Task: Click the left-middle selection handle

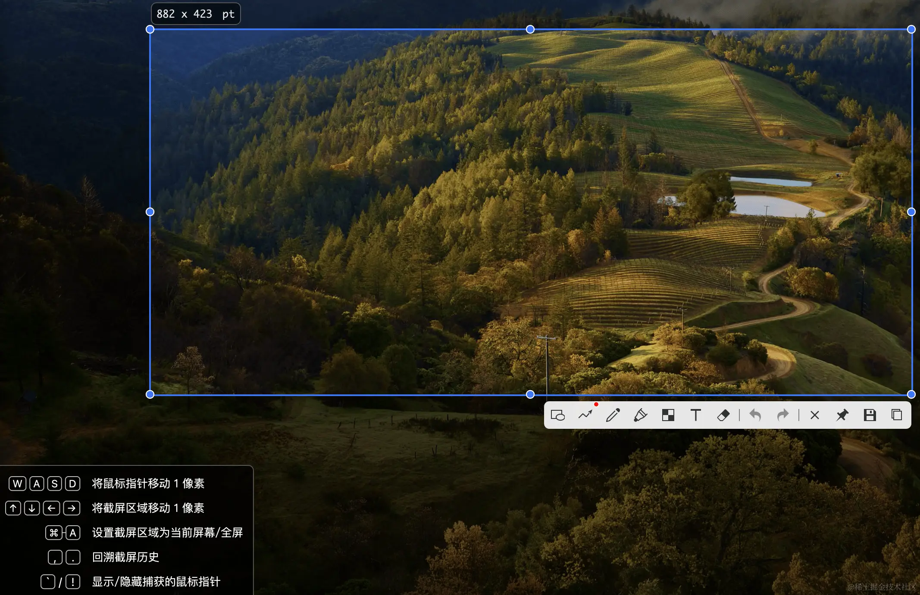Action: pyautogui.click(x=150, y=212)
